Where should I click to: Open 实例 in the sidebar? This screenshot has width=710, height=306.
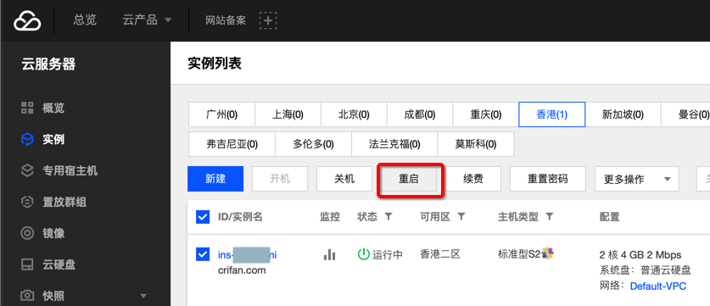(x=53, y=139)
